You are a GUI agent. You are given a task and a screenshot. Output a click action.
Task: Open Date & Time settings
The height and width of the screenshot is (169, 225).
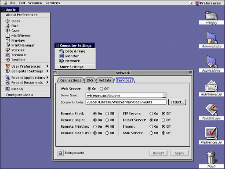75,51
